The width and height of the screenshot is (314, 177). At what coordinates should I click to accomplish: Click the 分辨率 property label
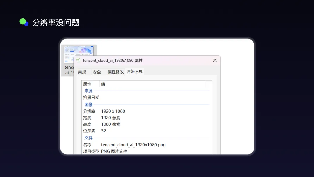[89, 111]
